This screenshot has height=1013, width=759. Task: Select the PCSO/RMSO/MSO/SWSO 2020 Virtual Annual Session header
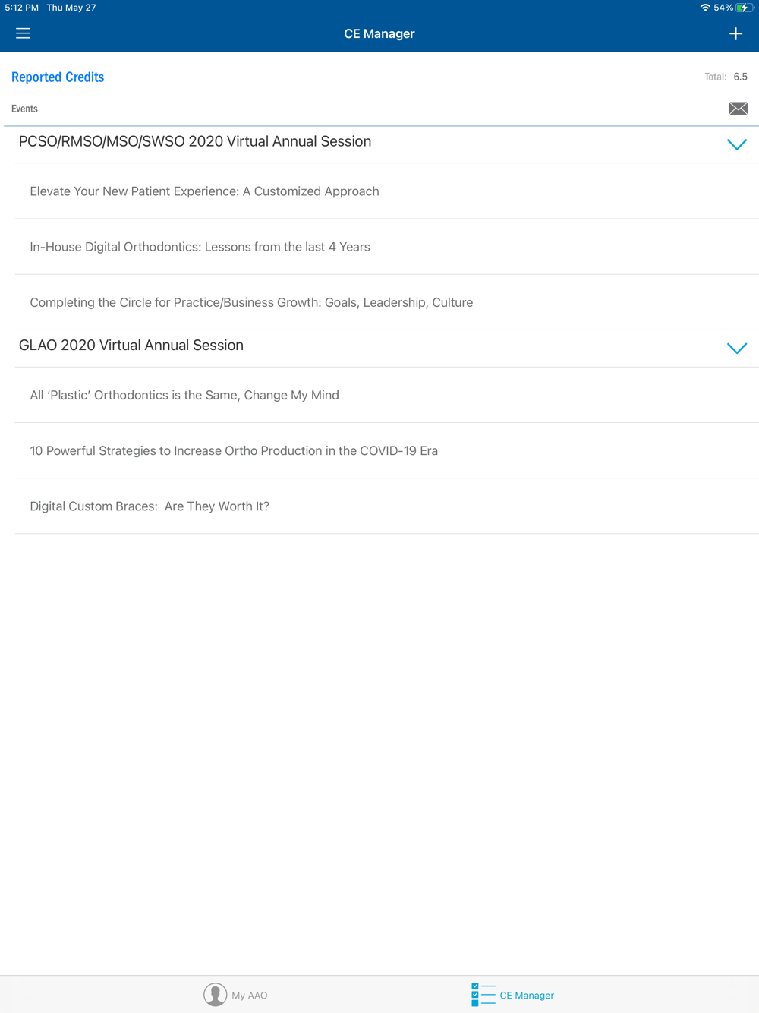click(x=195, y=142)
